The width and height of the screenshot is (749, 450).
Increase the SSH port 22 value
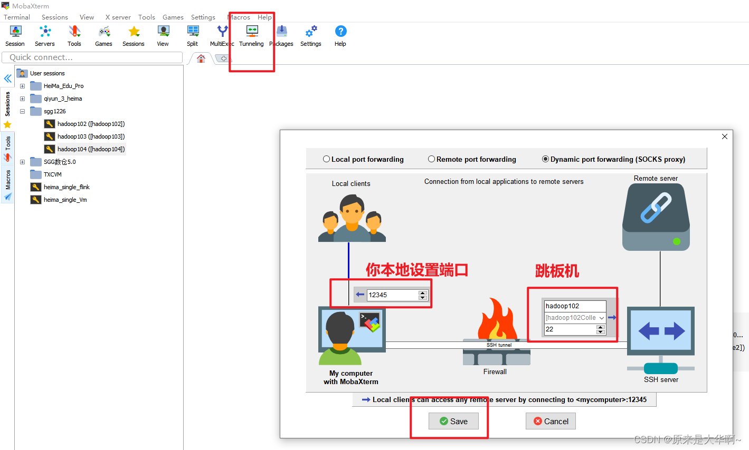601,327
